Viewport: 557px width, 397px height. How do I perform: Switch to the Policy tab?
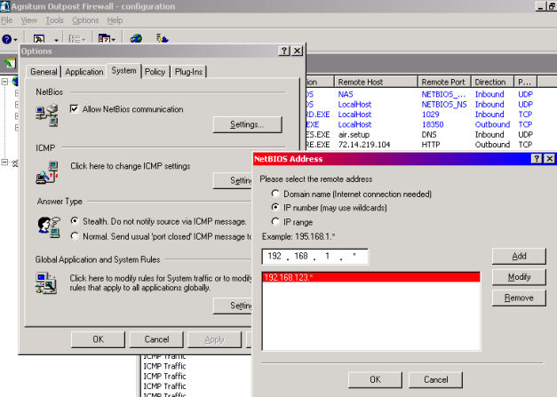coord(155,71)
